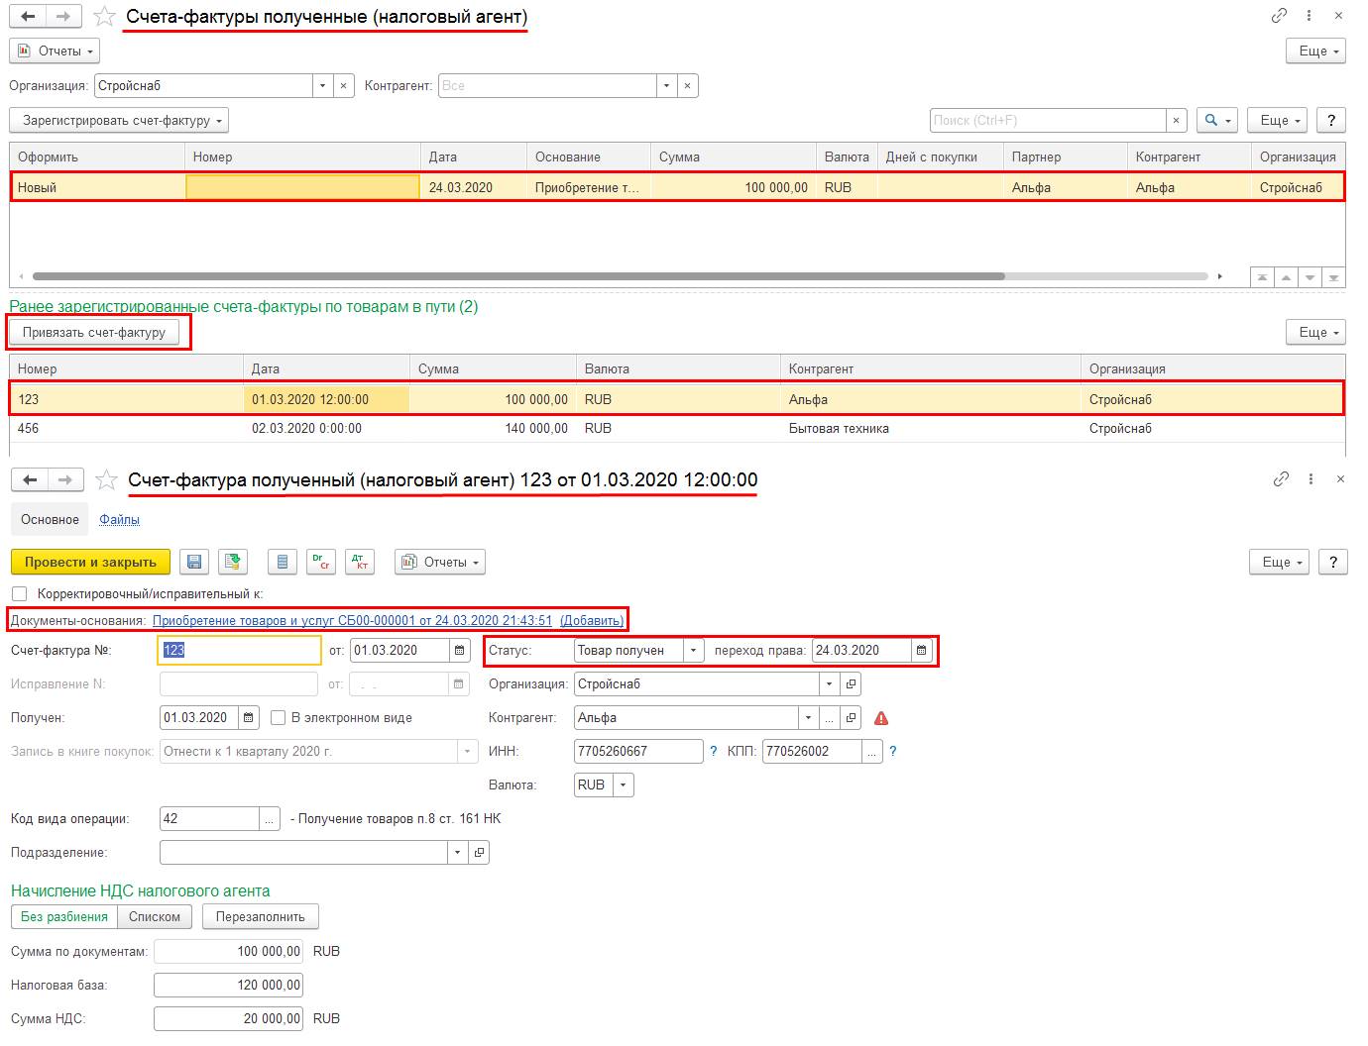Toggle Корректировочный/исправительный checkbox
1368x1046 pixels.
tap(19, 594)
